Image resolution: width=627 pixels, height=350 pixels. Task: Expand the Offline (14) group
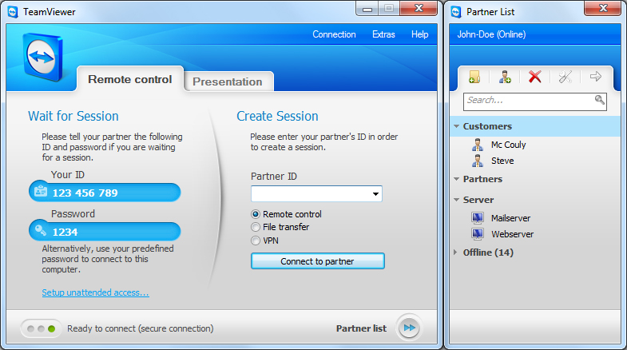455,252
